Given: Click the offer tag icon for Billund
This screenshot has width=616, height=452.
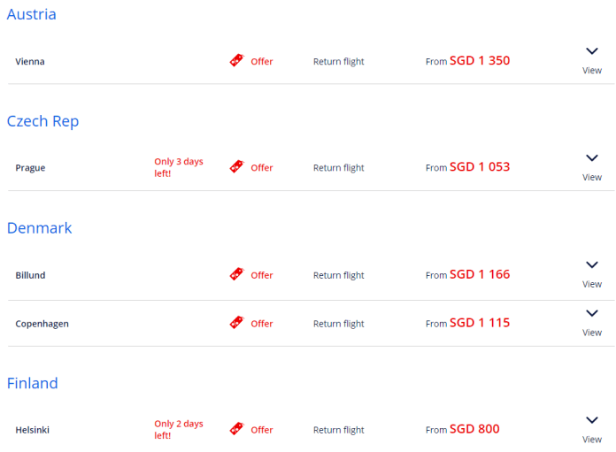Looking at the screenshot, I should pyautogui.click(x=236, y=274).
